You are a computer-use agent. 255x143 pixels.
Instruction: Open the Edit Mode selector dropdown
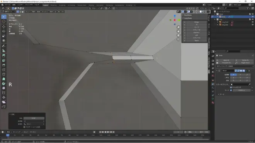coord(8,12)
